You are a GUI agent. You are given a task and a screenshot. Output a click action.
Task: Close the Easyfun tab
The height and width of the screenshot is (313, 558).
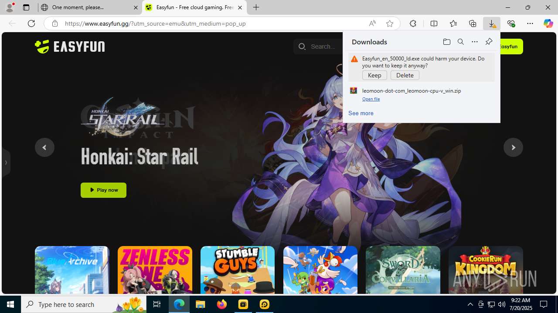click(240, 7)
